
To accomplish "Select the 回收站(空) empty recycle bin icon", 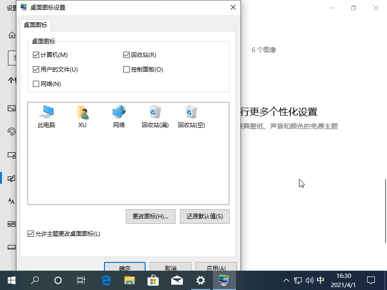I will (192, 116).
